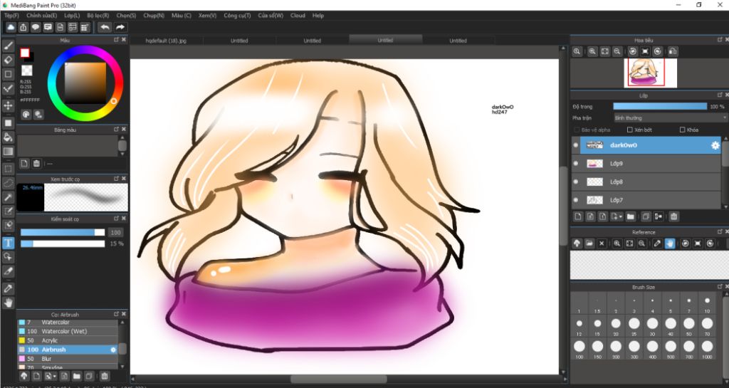Select the Lasso selection tool
Screen dimensions: 729x388
pos(8,183)
